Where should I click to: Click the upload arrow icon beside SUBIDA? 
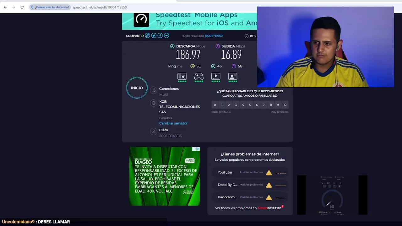pos(218,46)
